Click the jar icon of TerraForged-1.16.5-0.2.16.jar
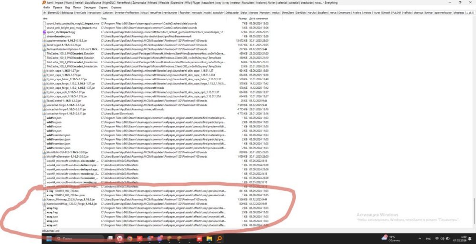The height and width of the screenshot is (244, 476). [x=44, y=45]
